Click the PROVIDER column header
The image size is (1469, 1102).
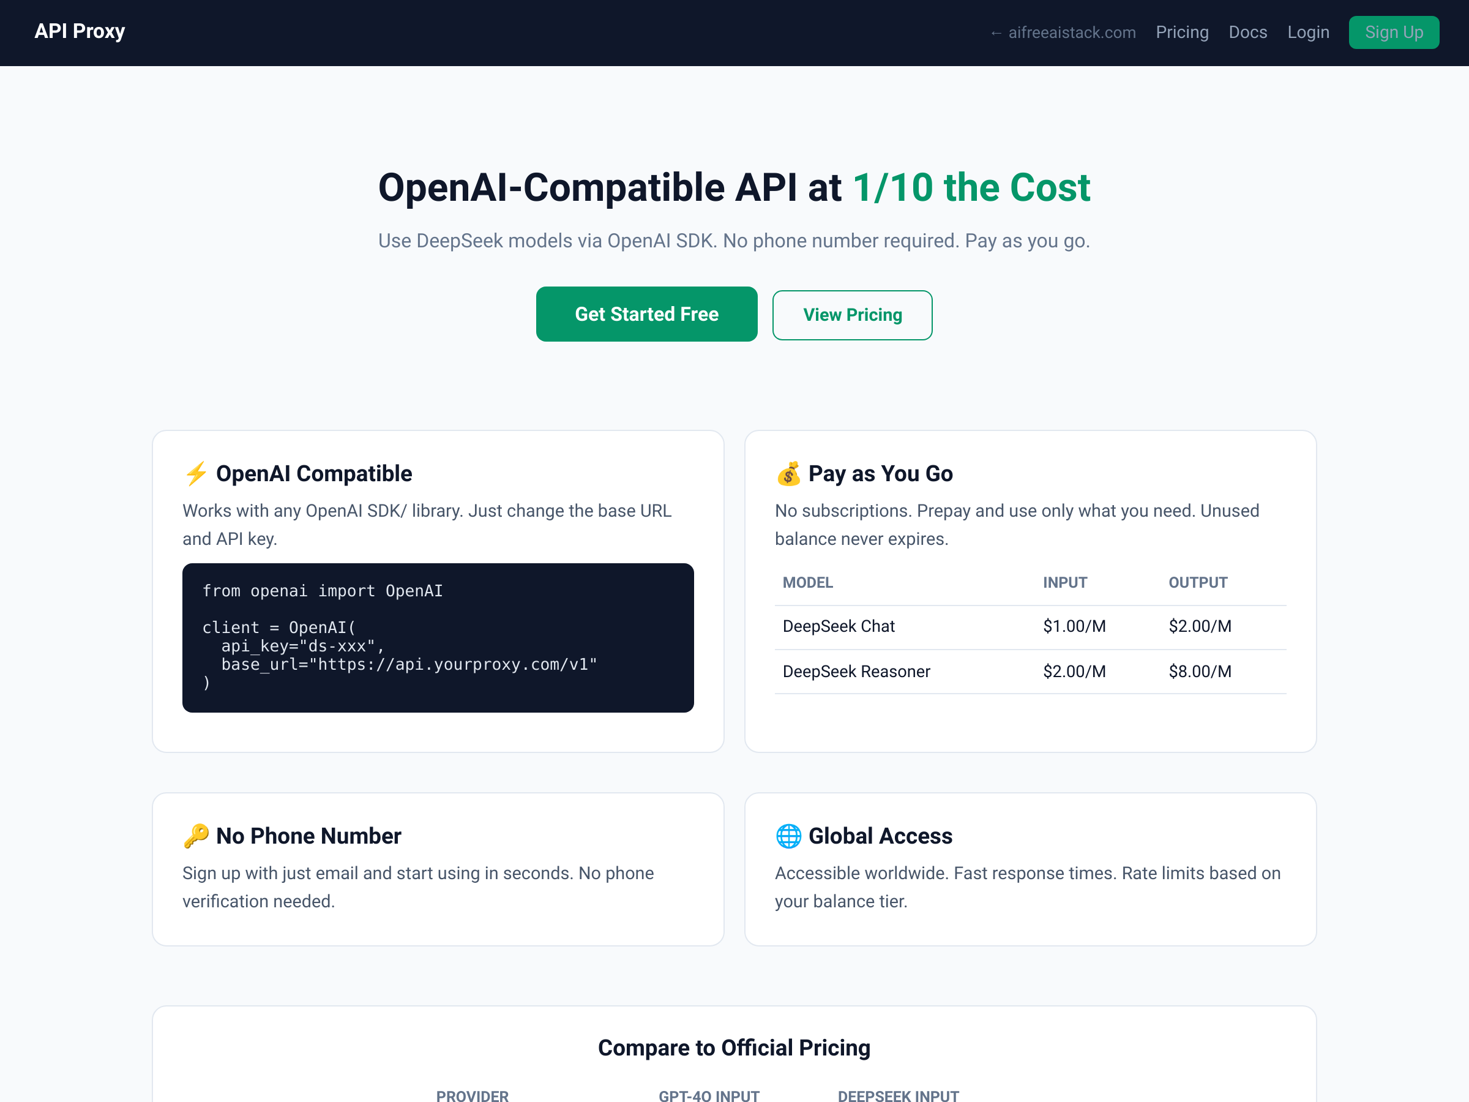(x=472, y=1095)
